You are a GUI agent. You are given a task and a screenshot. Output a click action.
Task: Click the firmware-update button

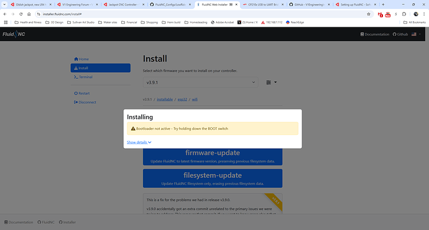tap(213, 157)
